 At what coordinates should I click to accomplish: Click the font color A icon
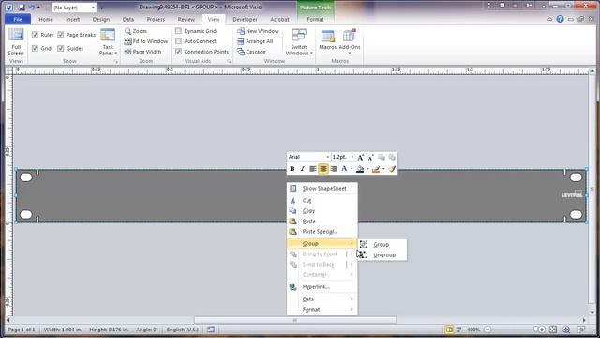coord(344,169)
